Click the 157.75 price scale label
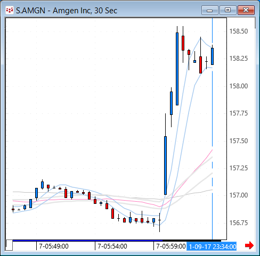Screen dimensions: 260x256 click(x=239, y=113)
